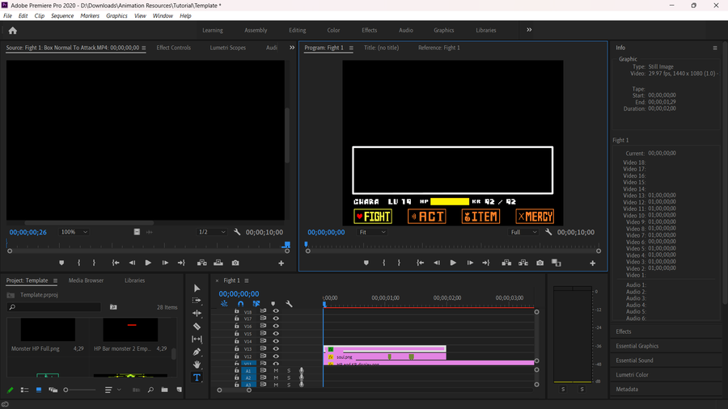Select the Track Select Forward tool
Viewport: 728px width, 409px height.
pyautogui.click(x=197, y=300)
